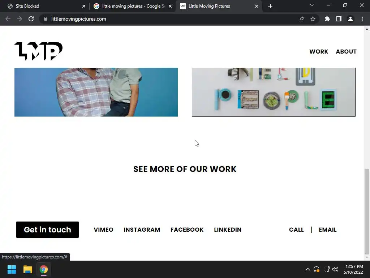
Task: Minimize the Chrome window
Action: tap(328, 5)
